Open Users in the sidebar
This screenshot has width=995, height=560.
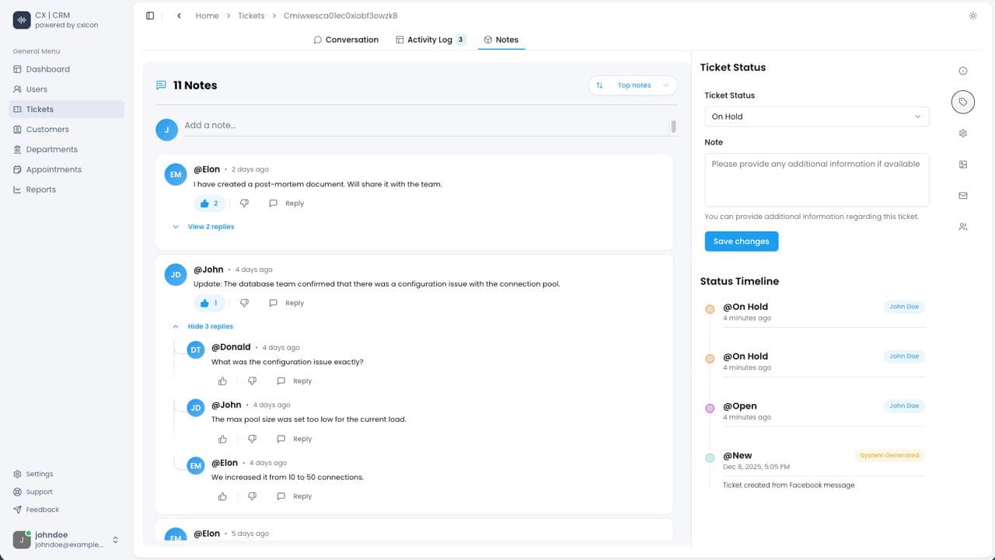pyautogui.click(x=66, y=89)
